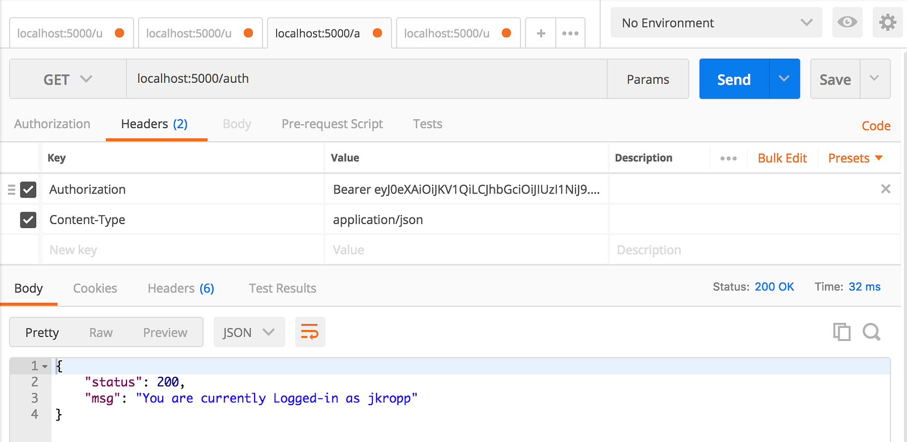Open header column options three-dots icon

click(728, 158)
